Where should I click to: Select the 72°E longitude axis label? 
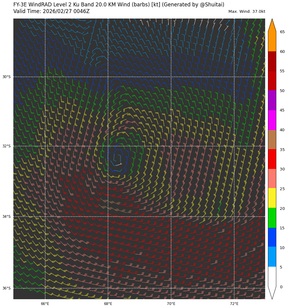point(234,304)
